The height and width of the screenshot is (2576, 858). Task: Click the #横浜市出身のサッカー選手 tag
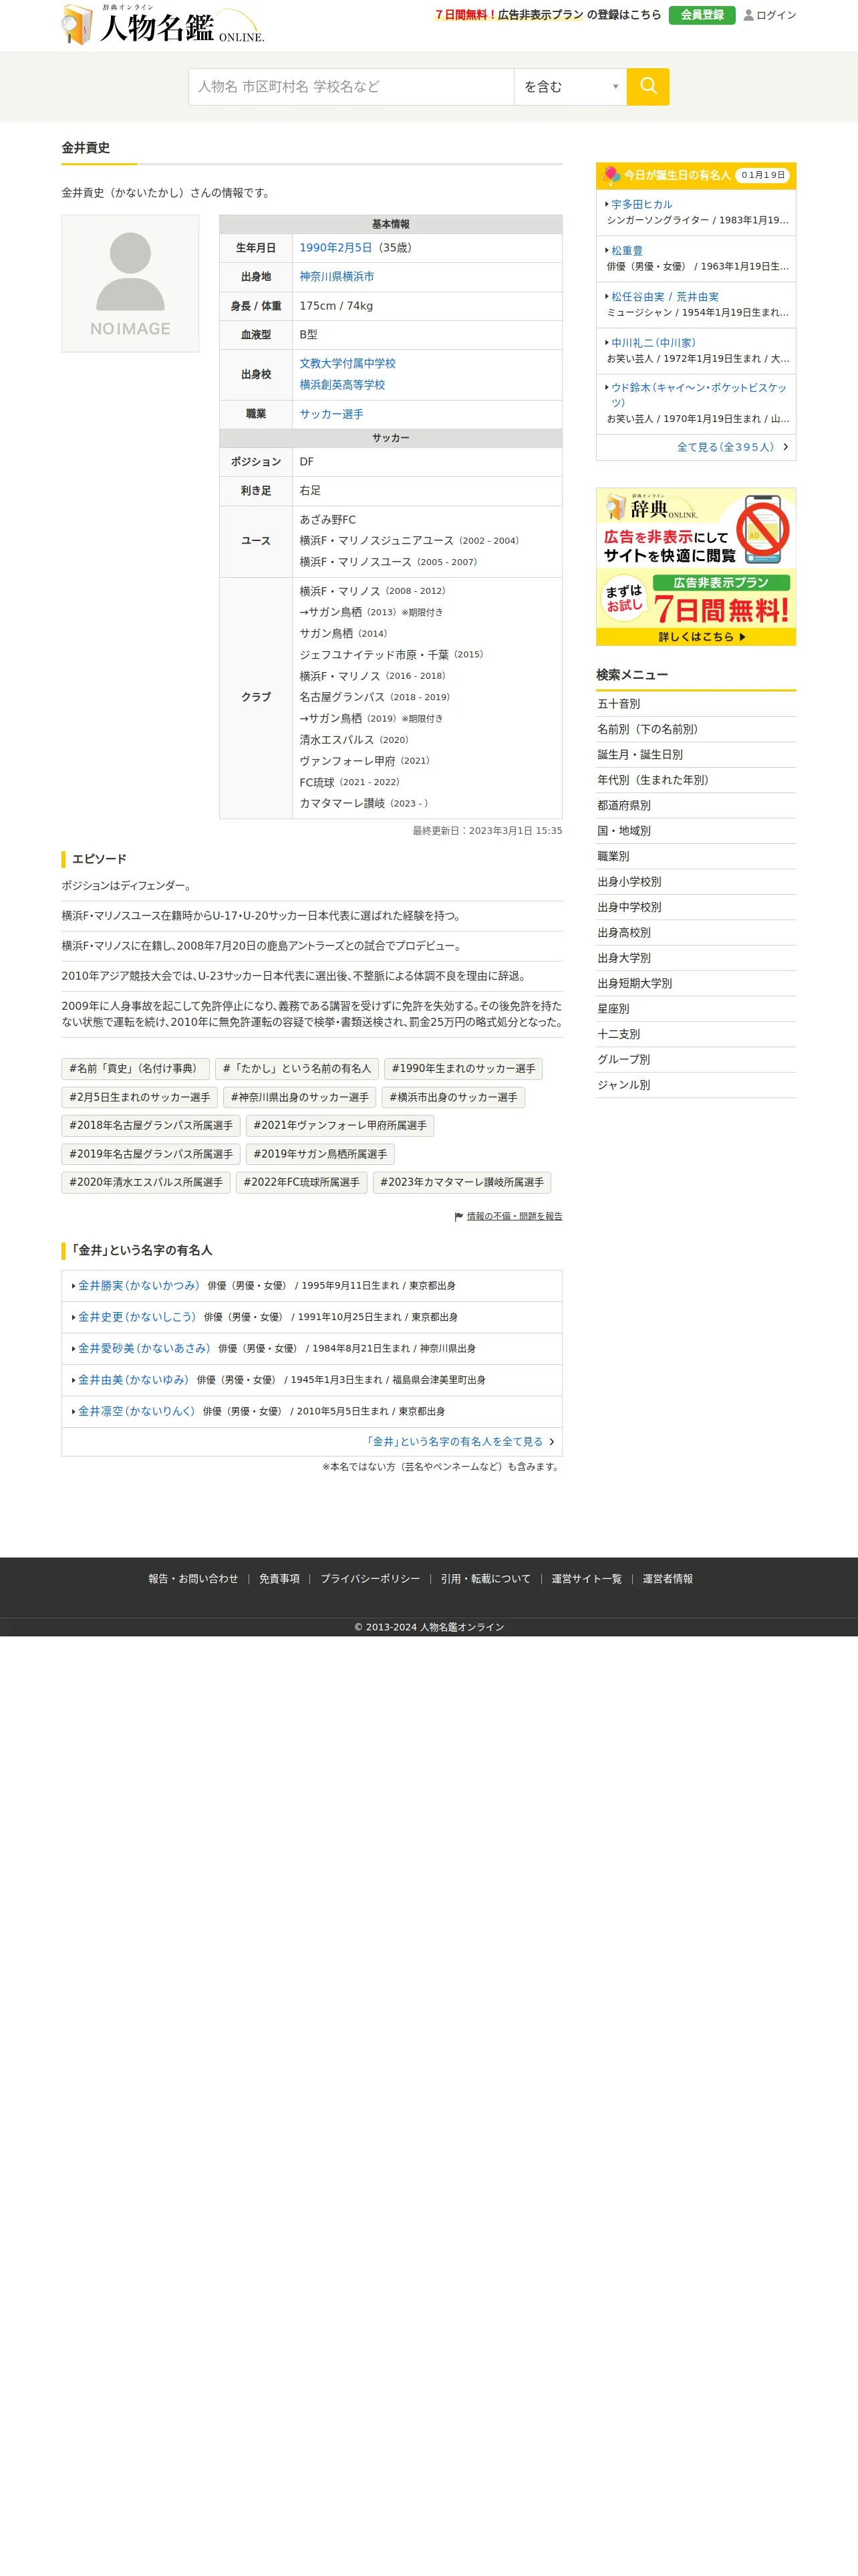454,1098
